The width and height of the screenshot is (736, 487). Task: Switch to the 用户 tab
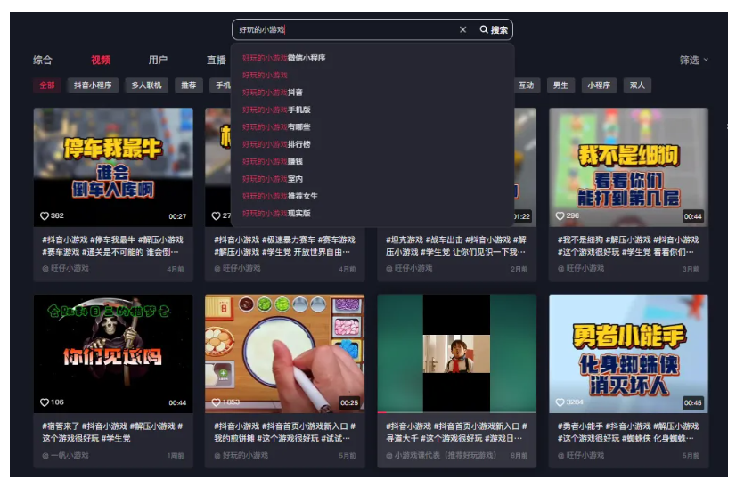pyautogui.click(x=158, y=61)
